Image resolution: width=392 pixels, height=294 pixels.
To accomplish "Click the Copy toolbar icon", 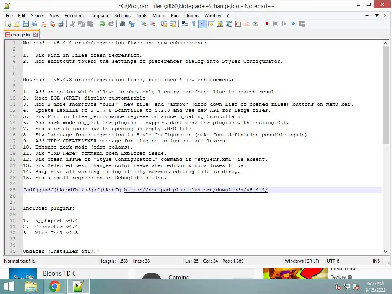I will pyautogui.click(x=82, y=24).
